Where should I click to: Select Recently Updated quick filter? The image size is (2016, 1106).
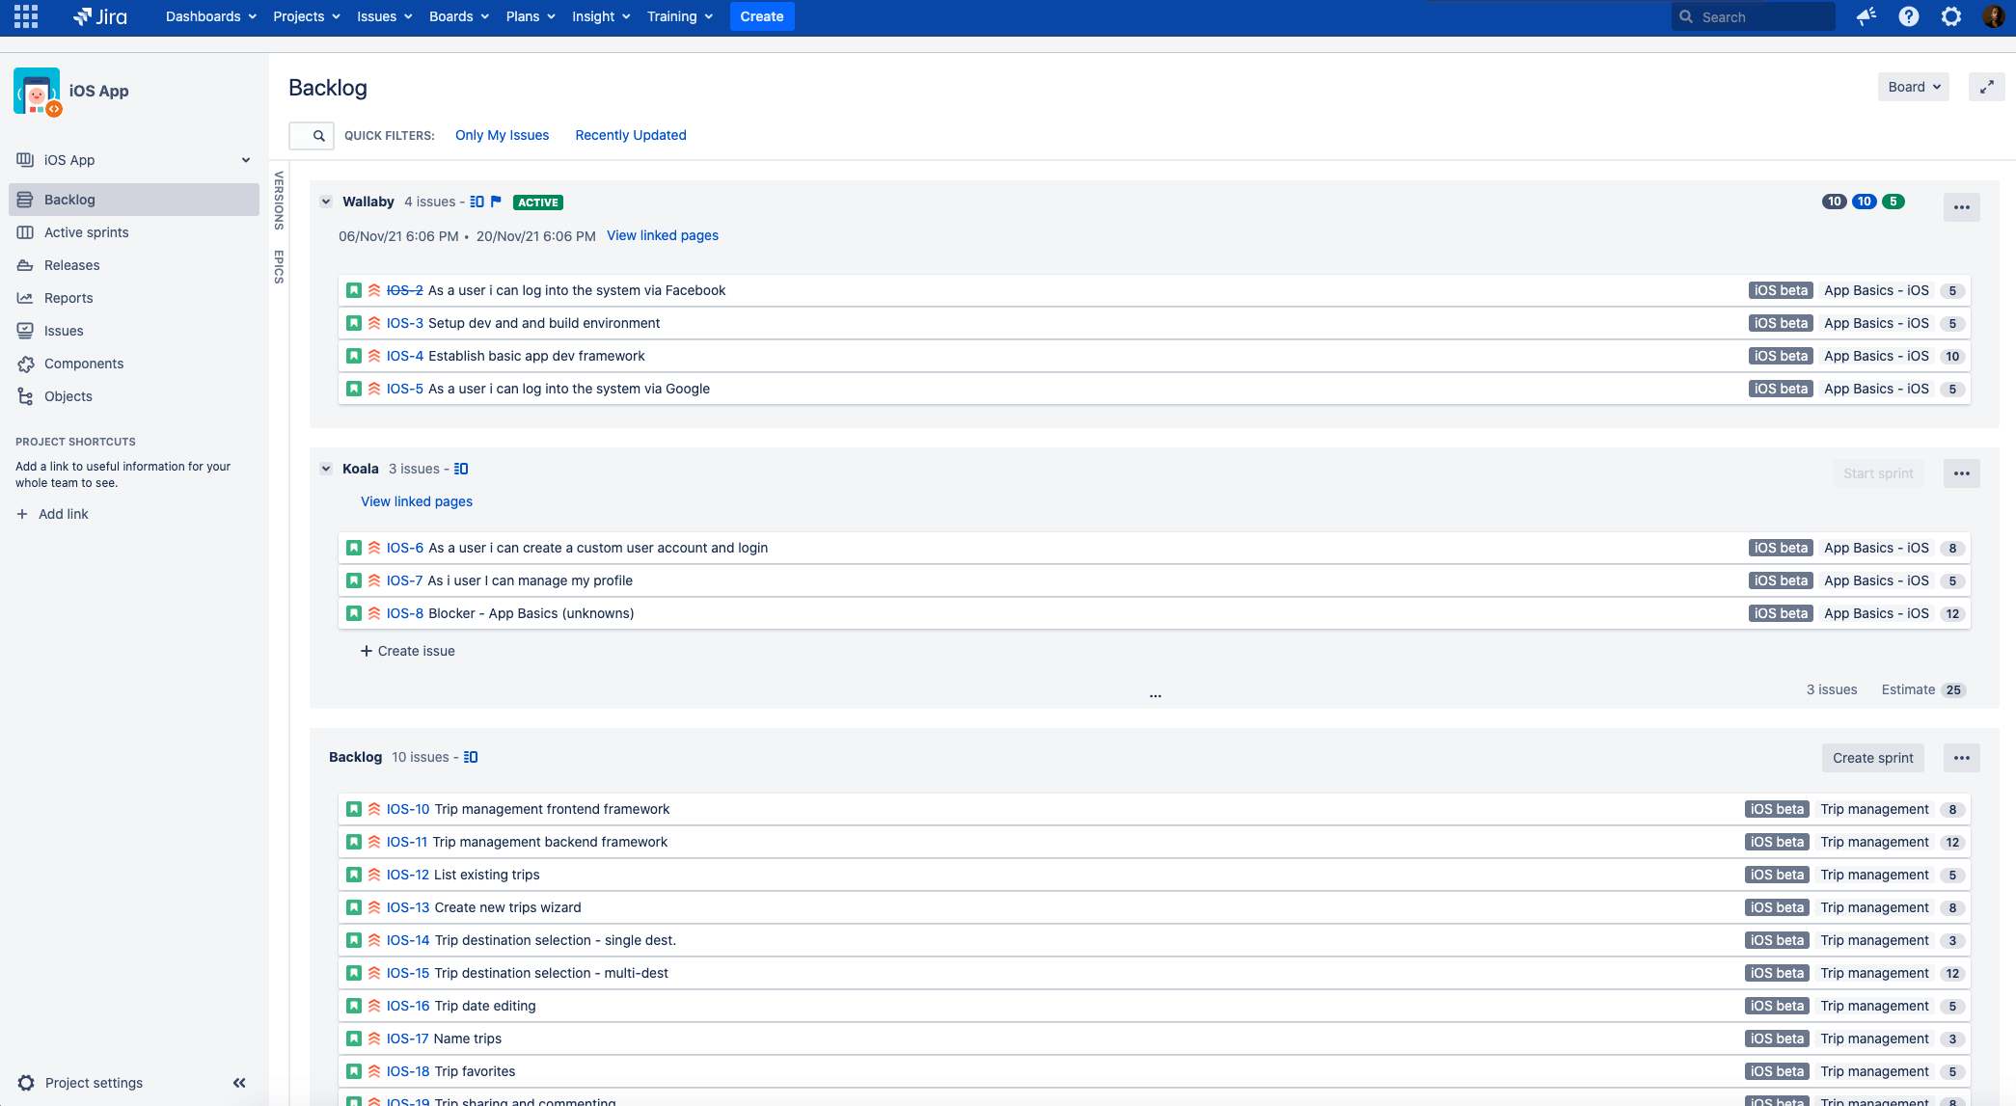coord(631,135)
